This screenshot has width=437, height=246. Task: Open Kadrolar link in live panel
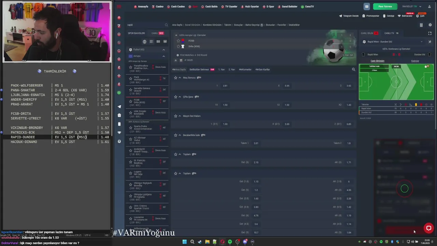click(415, 61)
